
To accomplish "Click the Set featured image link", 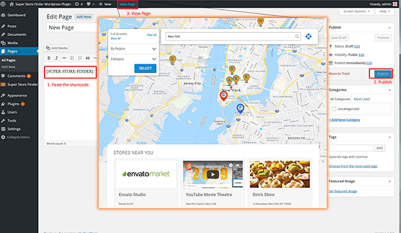I will click(343, 191).
